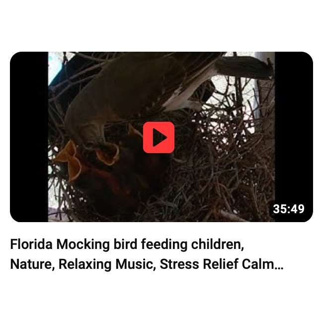Click the video thumbnail of the bird nest
Viewport: 324px width, 324px height.
[162, 137]
